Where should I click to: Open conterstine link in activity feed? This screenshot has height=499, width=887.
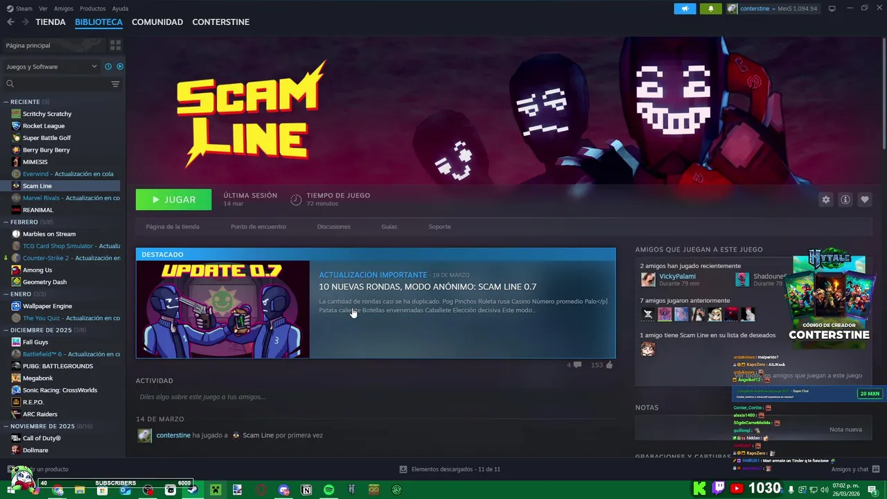pos(173,435)
